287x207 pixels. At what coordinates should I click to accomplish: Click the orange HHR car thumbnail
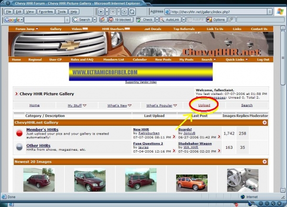click(191, 182)
